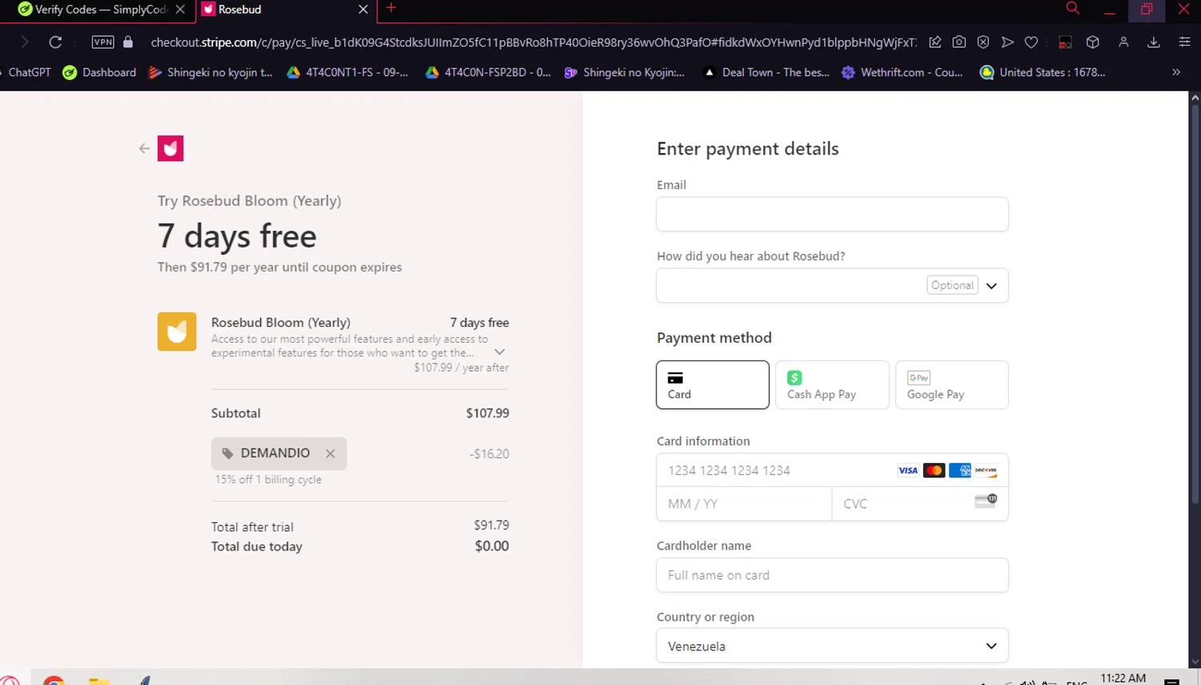Click the yellow Rosebud Bloom product icon
The width and height of the screenshot is (1201, 685).
tap(177, 332)
